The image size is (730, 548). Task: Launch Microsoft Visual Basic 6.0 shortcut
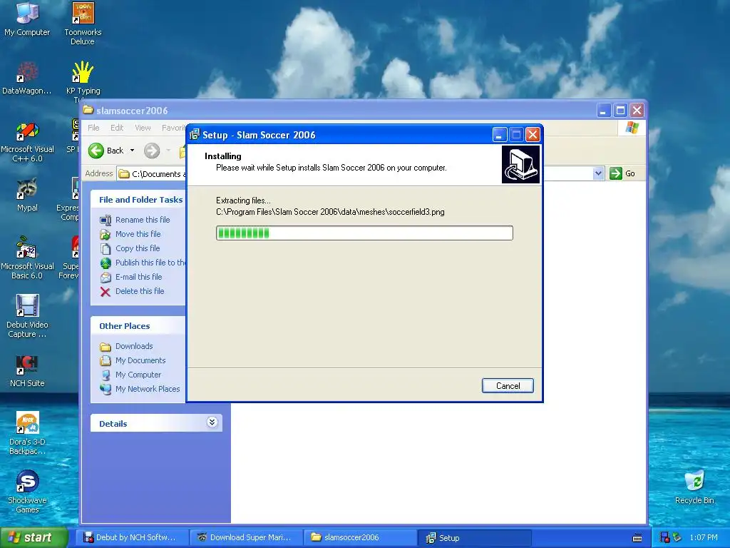click(27, 258)
